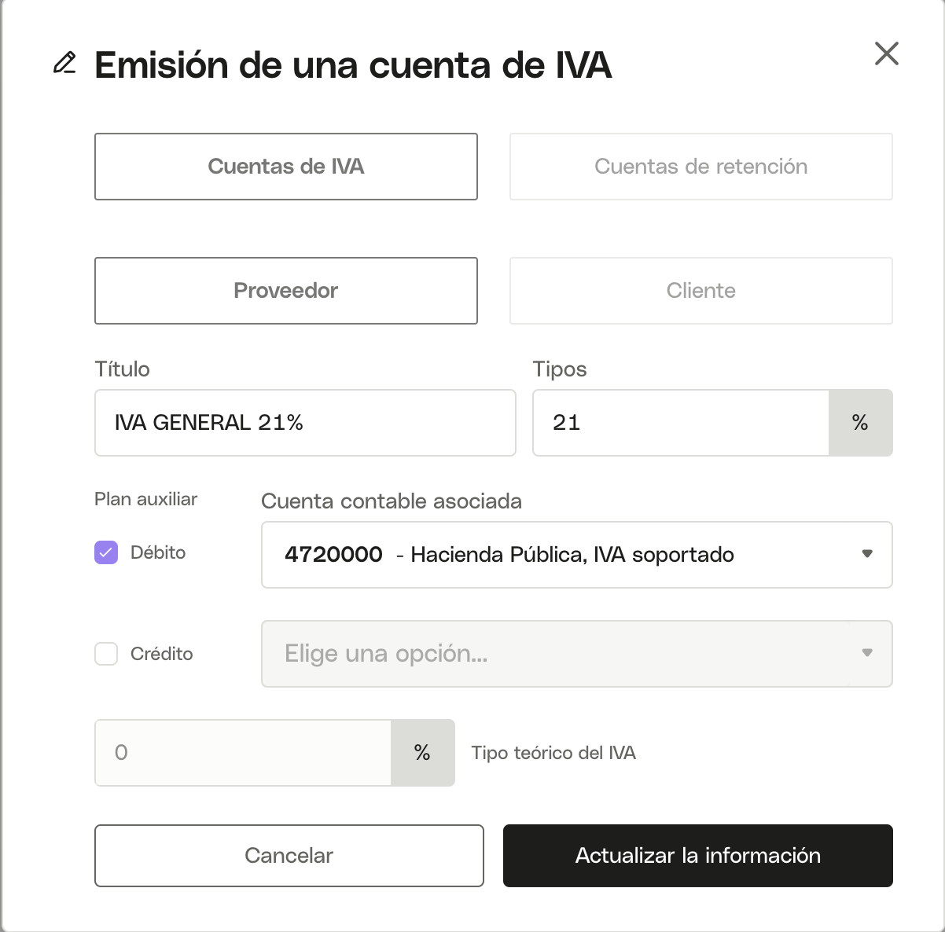Image resolution: width=945 pixels, height=932 pixels.
Task: Click the Tipos field containing 21
Action: [681, 423]
